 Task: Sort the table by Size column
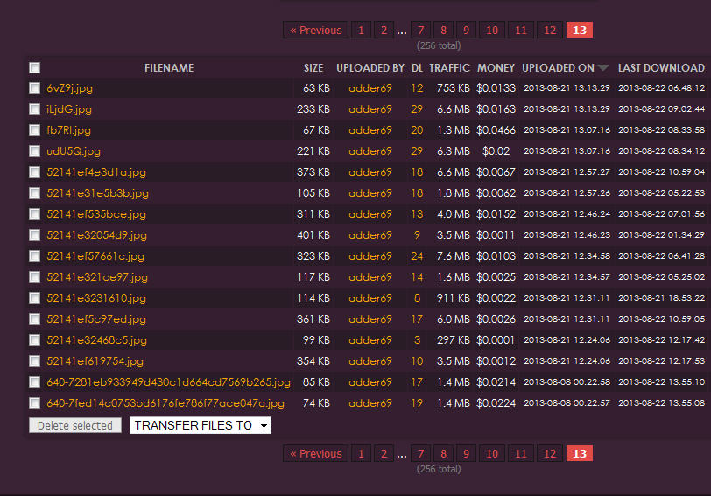313,68
